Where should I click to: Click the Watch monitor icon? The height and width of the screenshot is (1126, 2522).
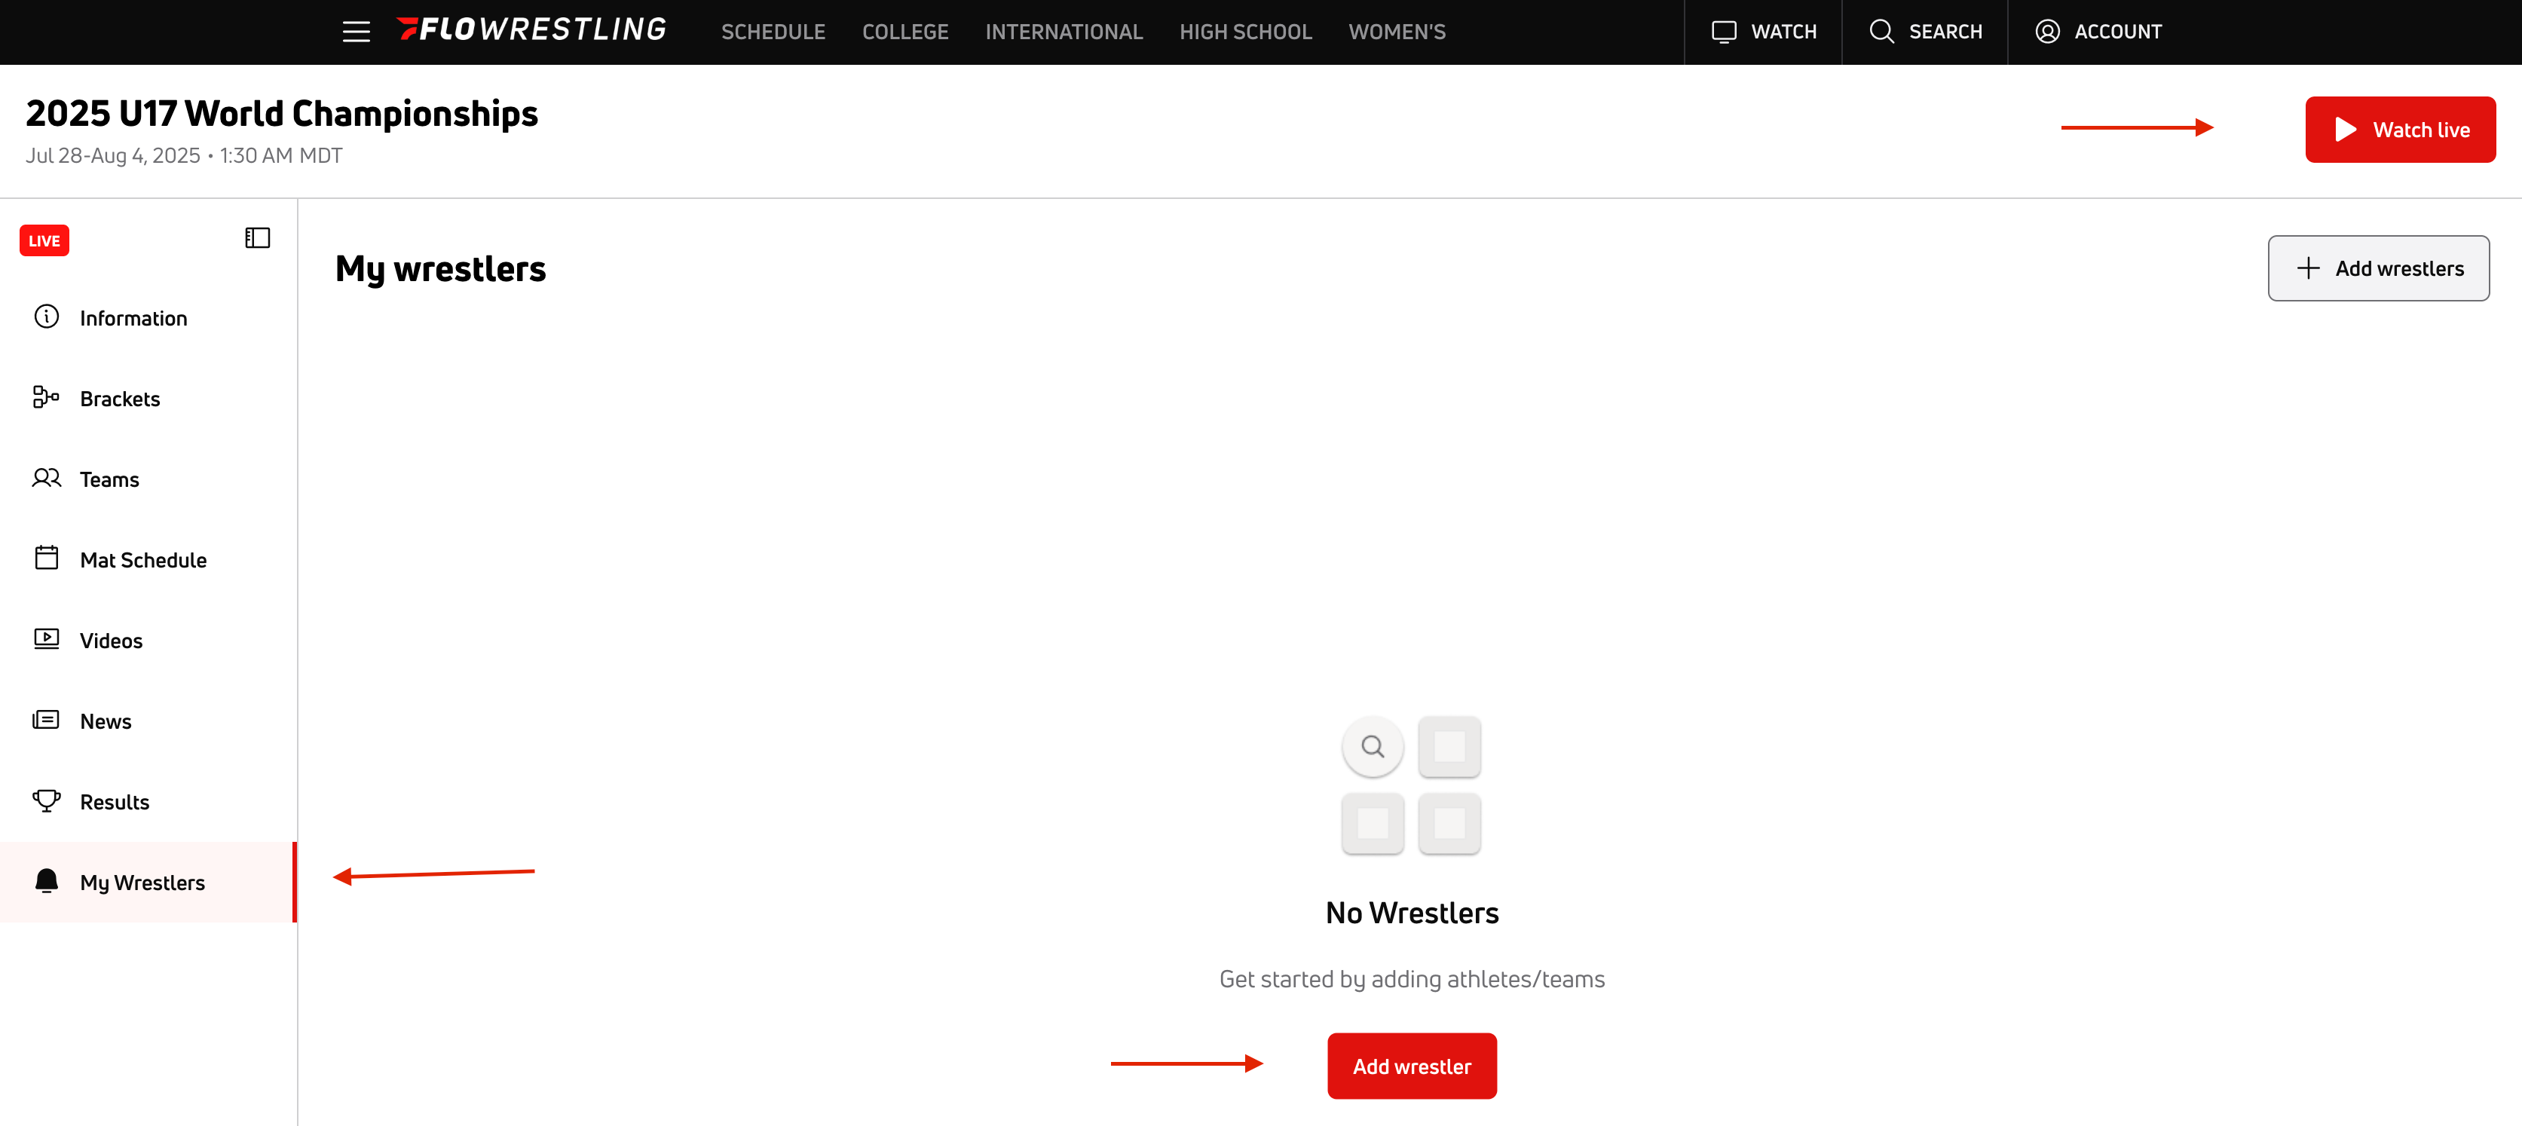1723,32
